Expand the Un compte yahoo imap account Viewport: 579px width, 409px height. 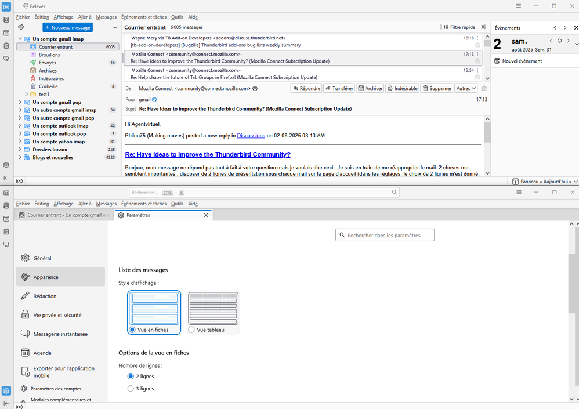pos(20,142)
